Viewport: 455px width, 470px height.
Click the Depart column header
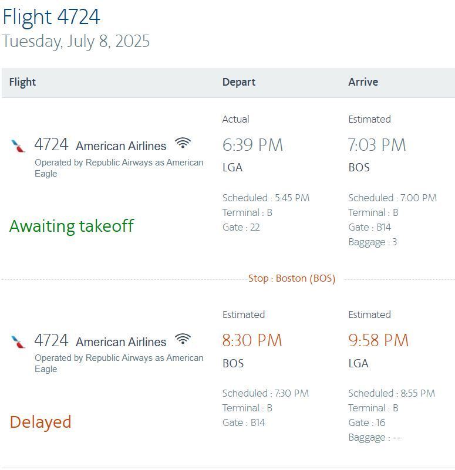tap(238, 82)
